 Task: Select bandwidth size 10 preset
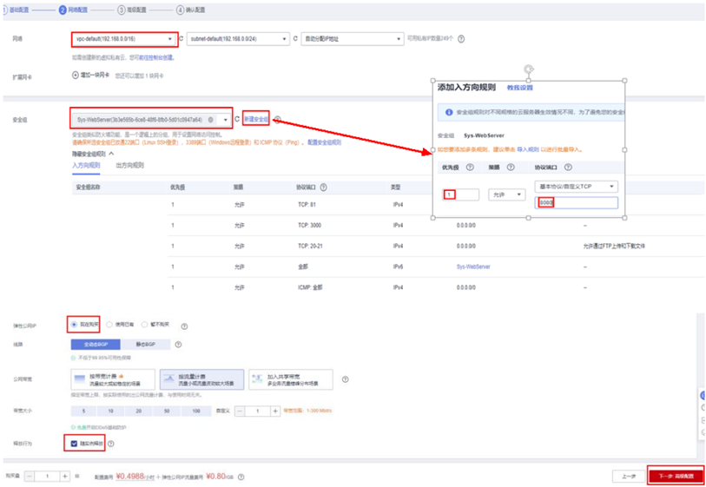click(111, 411)
